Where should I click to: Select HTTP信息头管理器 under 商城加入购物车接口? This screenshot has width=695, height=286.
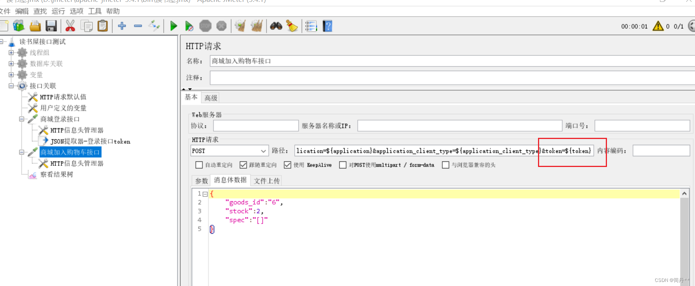(x=77, y=163)
